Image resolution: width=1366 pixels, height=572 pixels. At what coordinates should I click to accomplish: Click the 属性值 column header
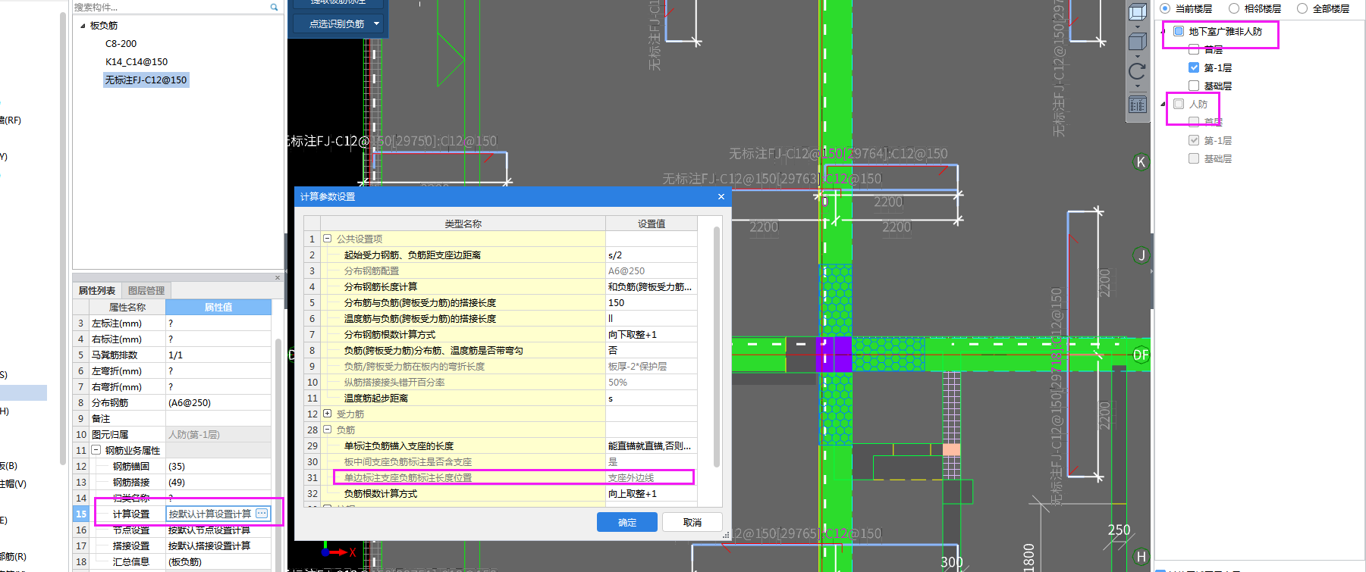click(x=218, y=307)
